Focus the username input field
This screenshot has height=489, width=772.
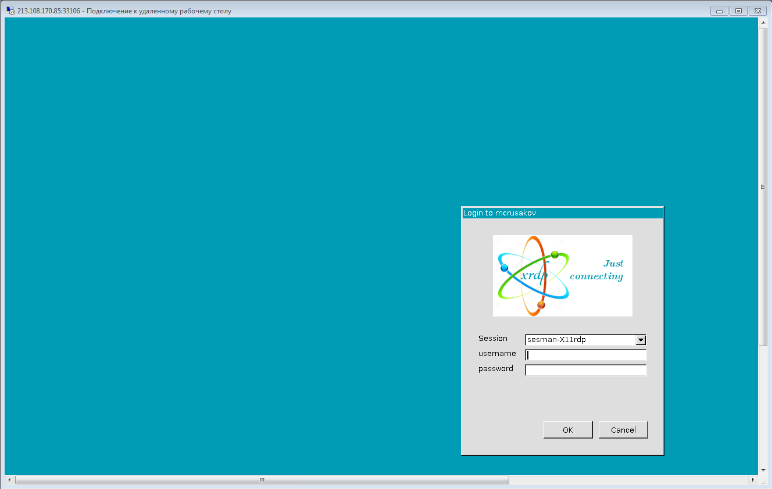(585, 355)
